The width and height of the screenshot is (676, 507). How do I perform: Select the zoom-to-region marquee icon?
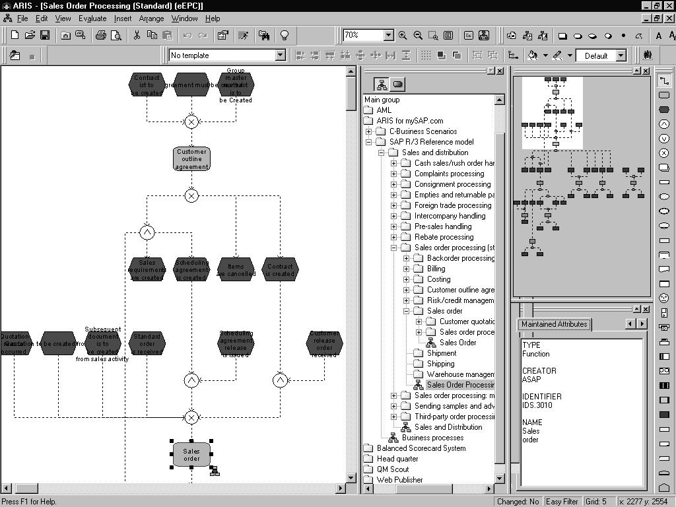(433, 36)
